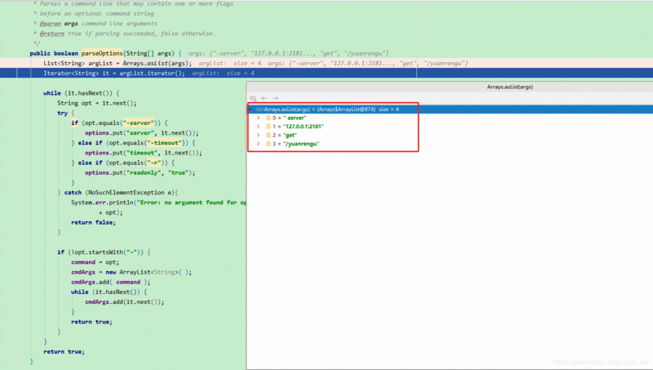This screenshot has height=370, width=653.
Task: Expand element 2 = "get"
Action: [x=258, y=135]
